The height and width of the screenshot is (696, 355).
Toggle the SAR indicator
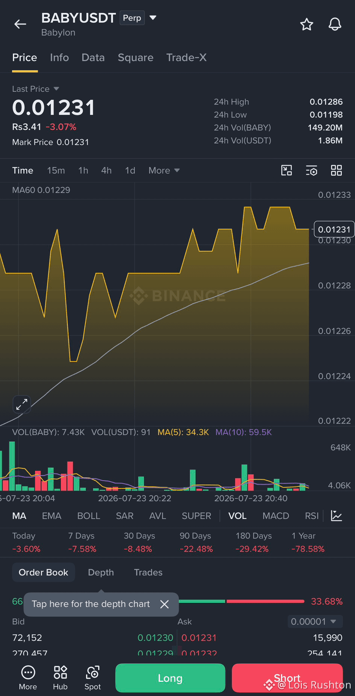tap(125, 516)
